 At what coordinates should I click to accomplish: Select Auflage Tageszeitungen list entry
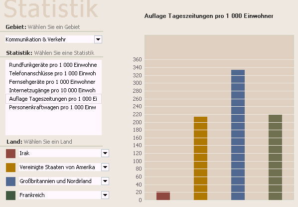(x=53, y=99)
